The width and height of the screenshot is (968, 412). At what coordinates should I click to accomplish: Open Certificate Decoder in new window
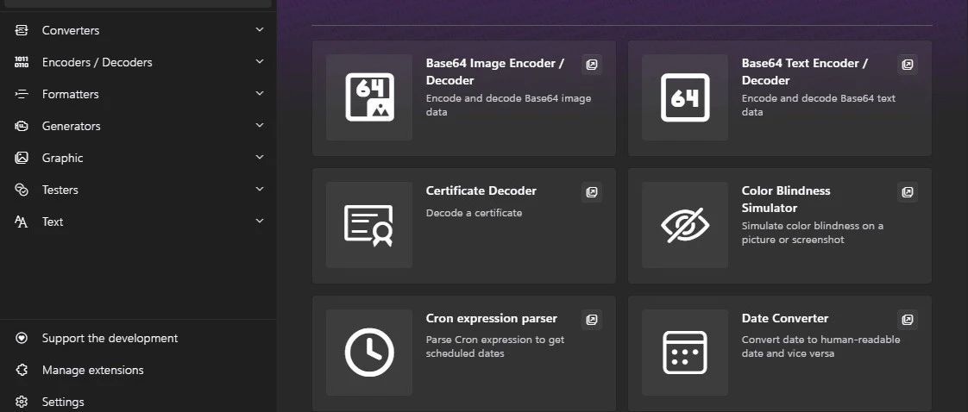(592, 192)
